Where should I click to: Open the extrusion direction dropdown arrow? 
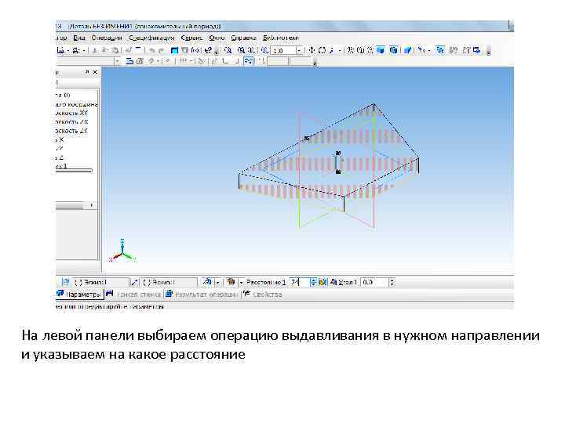[x=217, y=283]
